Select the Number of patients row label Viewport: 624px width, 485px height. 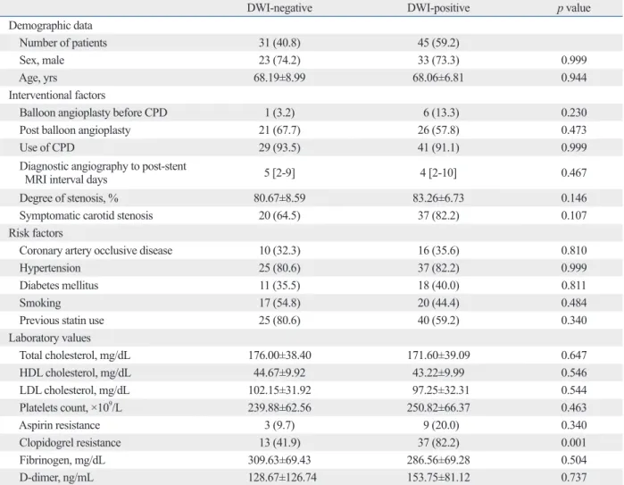62,43
